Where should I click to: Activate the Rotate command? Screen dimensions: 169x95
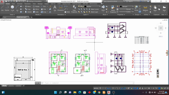click(x=36, y=6)
